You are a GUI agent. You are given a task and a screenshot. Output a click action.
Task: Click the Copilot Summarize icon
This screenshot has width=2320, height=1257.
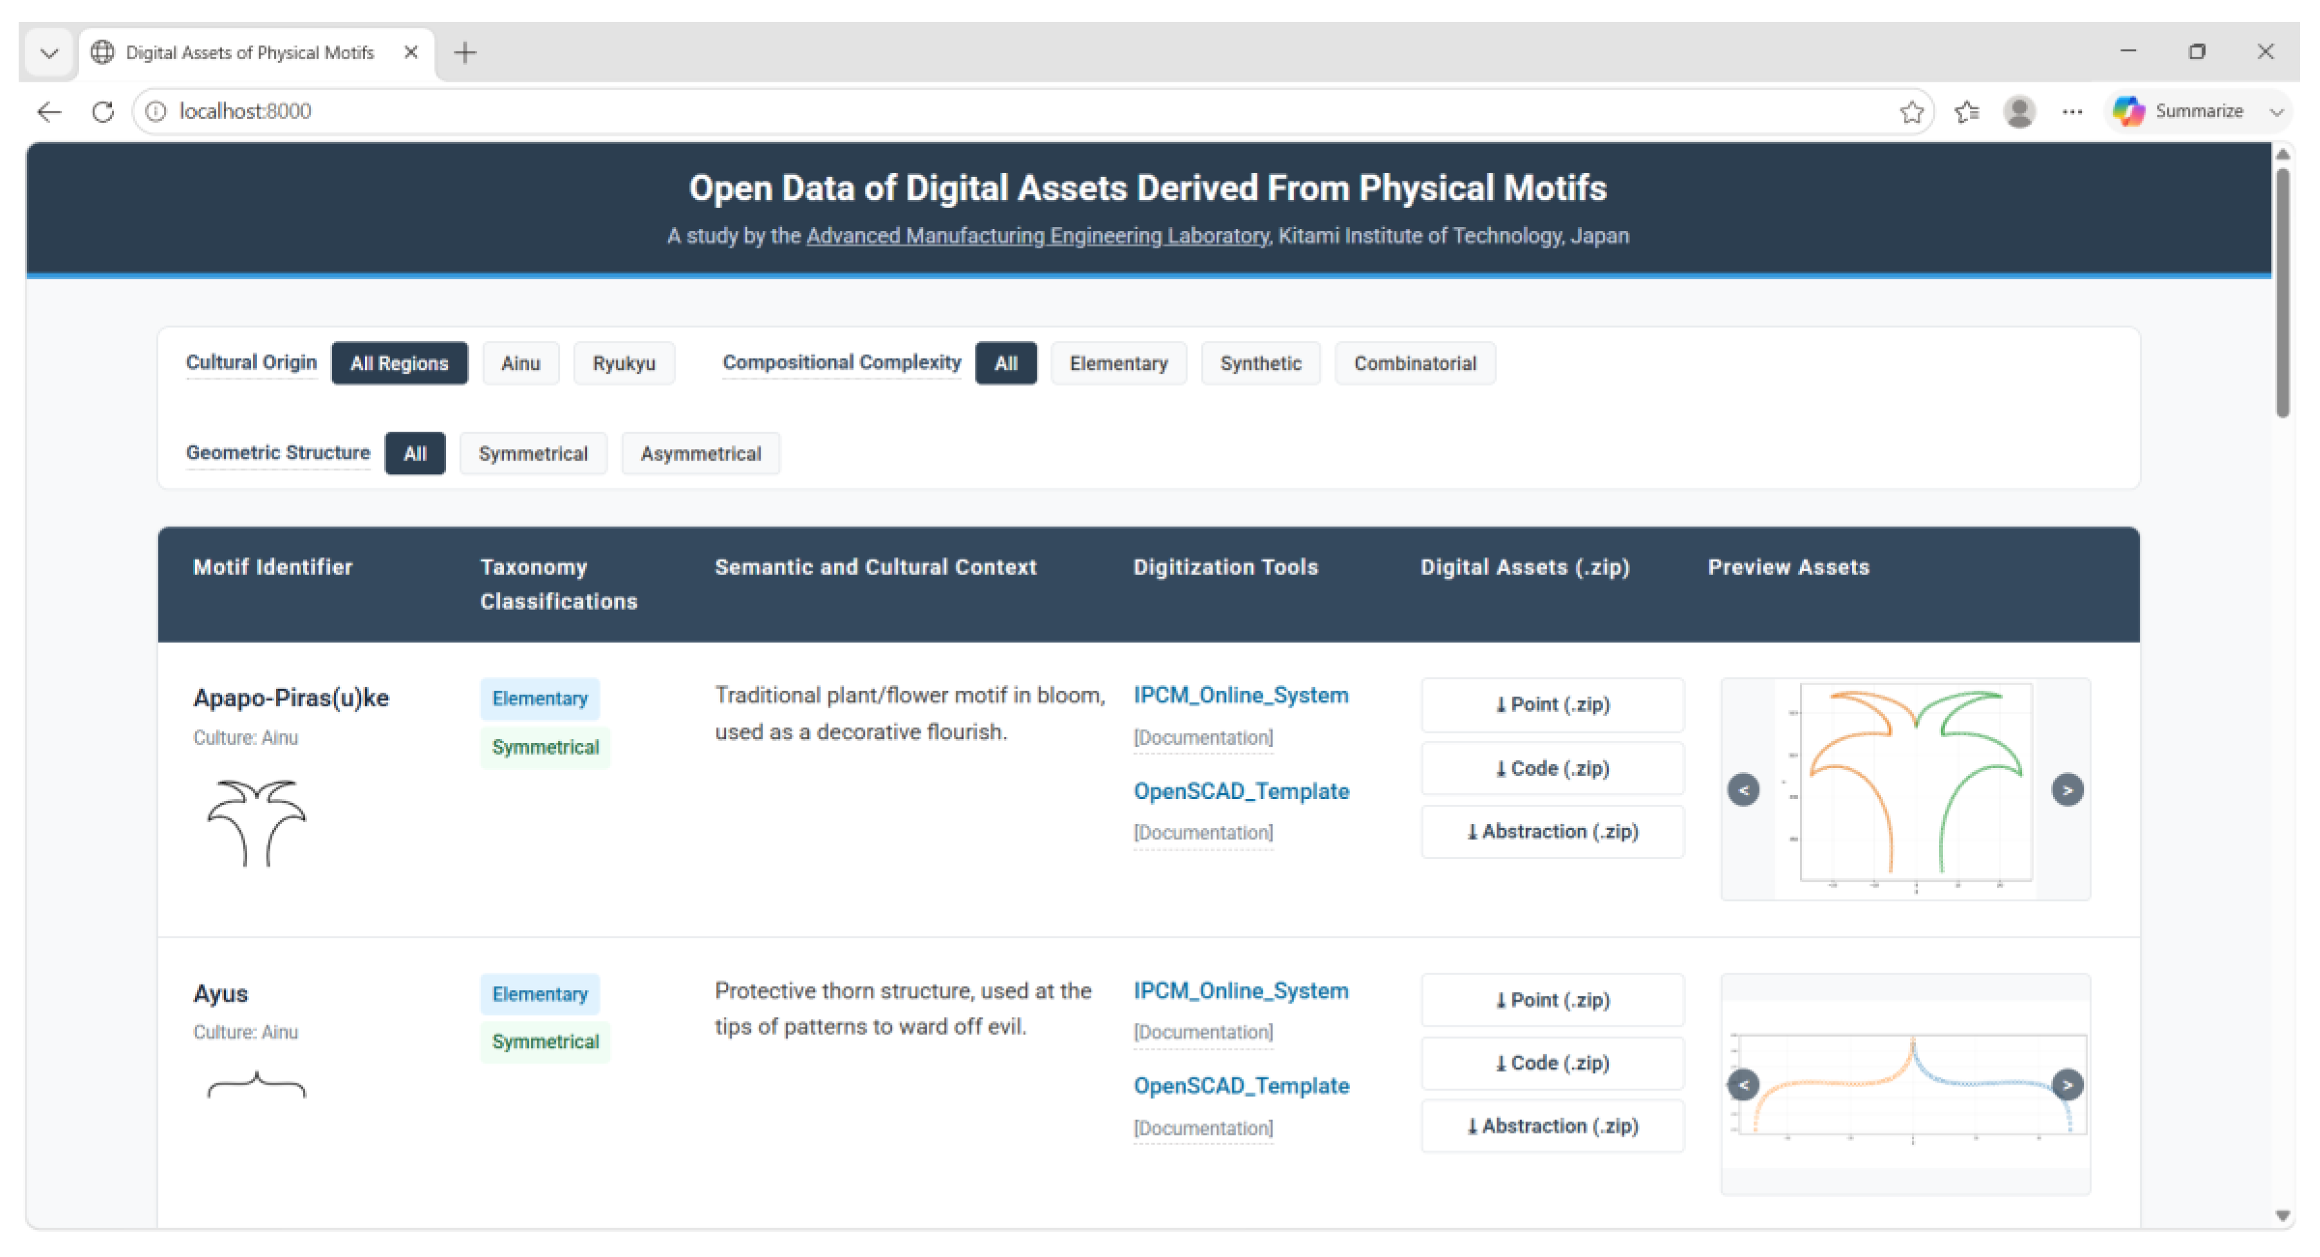coord(2129,112)
